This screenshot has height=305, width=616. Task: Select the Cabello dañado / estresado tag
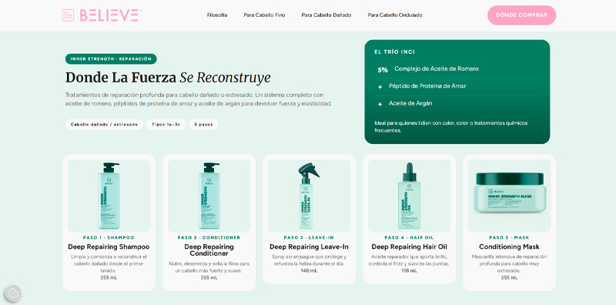click(104, 125)
